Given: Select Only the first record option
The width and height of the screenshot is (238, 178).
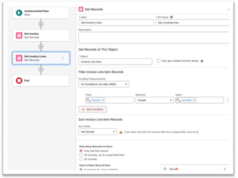Looking at the screenshot, I should [x=81, y=151].
